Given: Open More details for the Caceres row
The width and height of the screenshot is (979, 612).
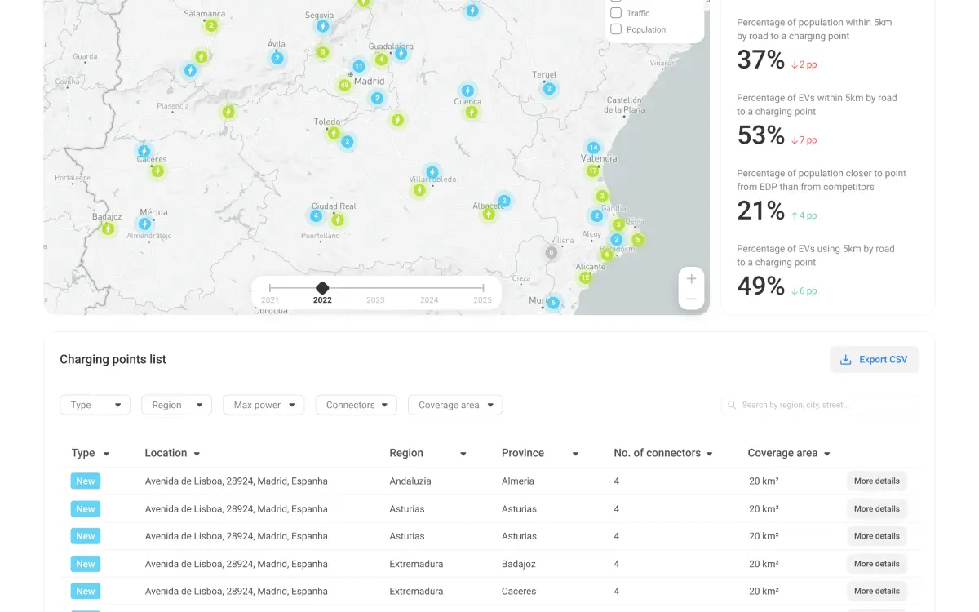Looking at the screenshot, I should 876,592.
